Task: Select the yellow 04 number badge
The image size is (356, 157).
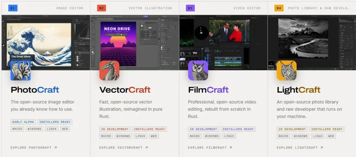Action: tap(279, 8)
